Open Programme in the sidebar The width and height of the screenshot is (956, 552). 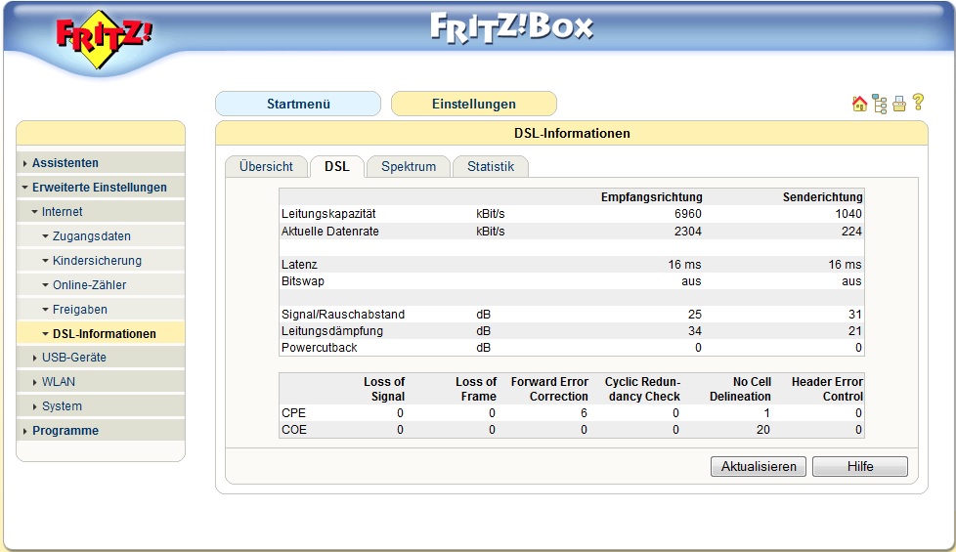[65, 430]
